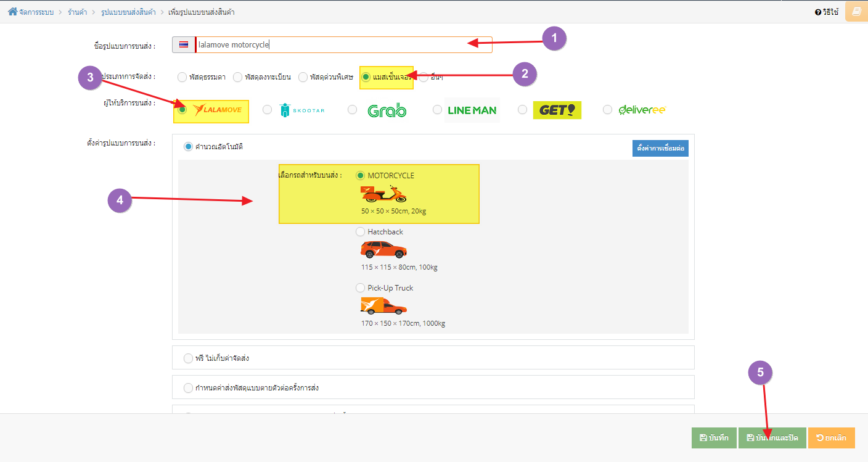Click the Lalamove logo
The width and height of the screenshot is (868, 462).
pos(217,110)
